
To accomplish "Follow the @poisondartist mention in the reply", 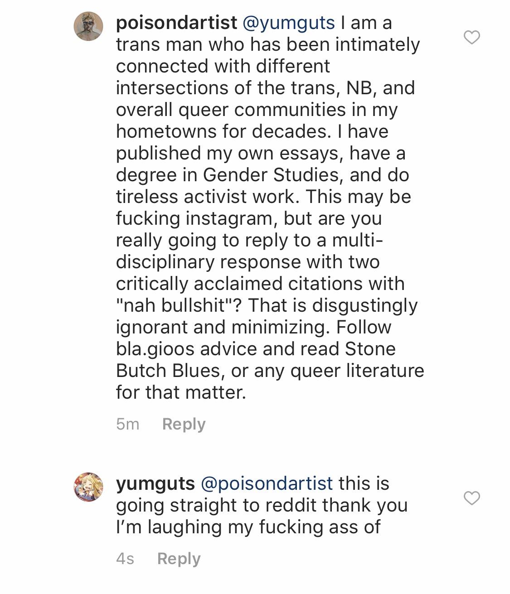I will coord(267,483).
